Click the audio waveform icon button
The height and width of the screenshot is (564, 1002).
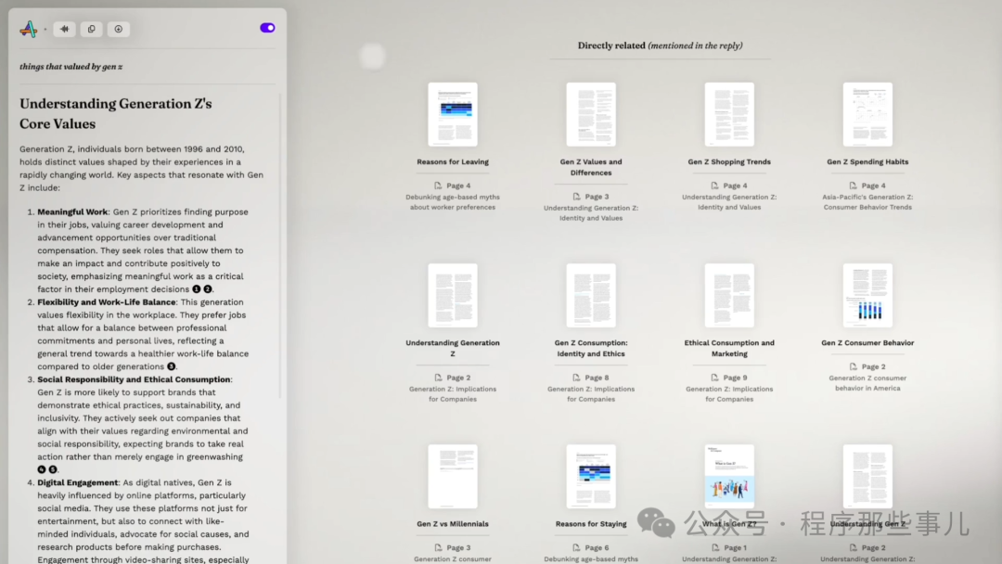click(65, 29)
